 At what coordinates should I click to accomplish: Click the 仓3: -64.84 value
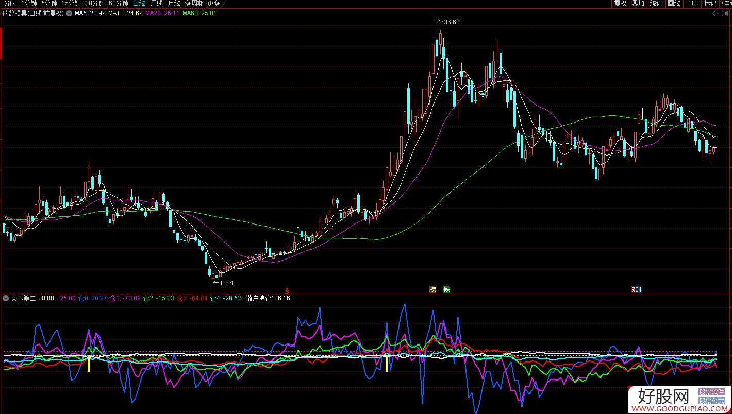192,298
